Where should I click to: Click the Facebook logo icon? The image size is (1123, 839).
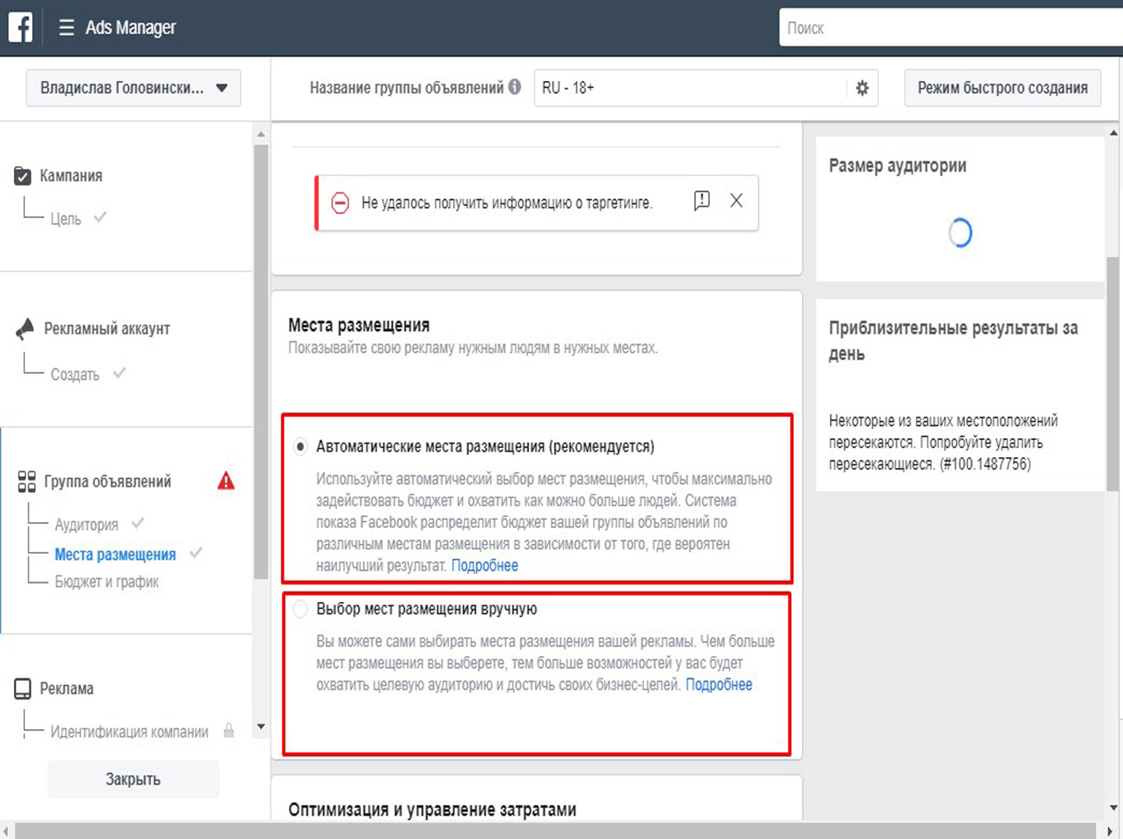pos(20,28)
